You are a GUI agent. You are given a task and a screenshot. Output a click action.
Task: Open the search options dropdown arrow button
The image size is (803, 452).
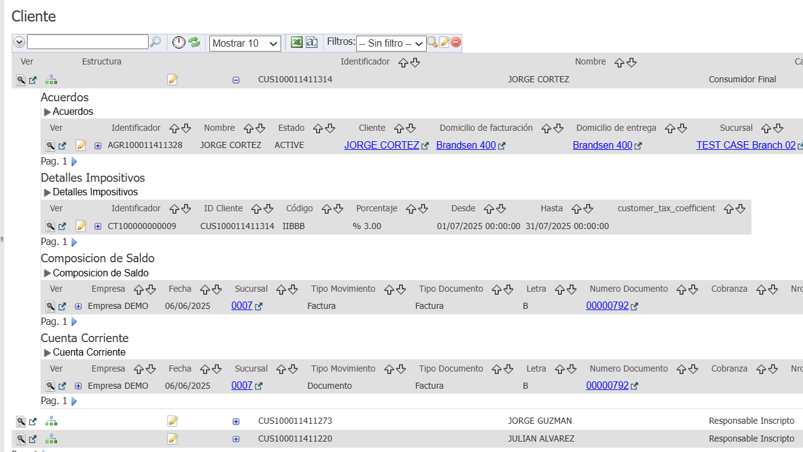pos(19,42)
